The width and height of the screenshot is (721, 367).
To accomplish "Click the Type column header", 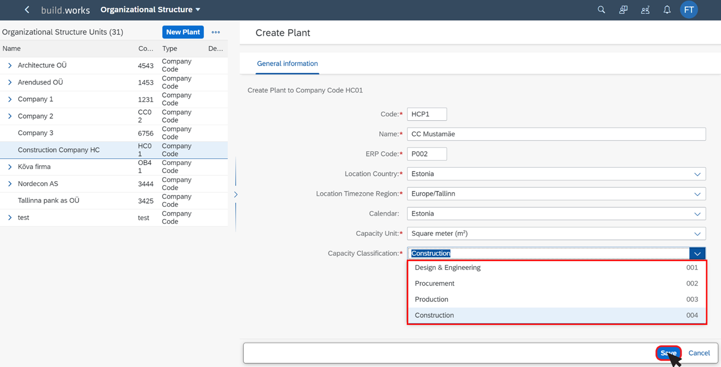I will coord(170,48).
